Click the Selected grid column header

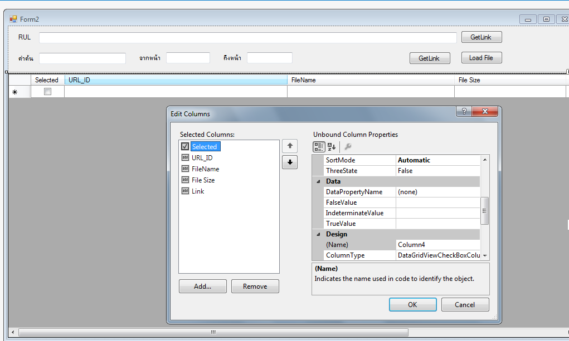[x=47, y=80]
